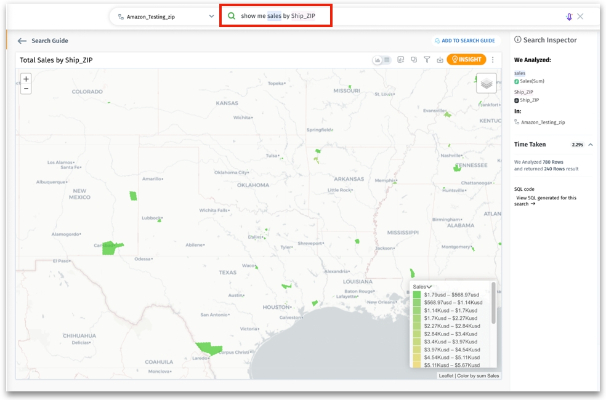Click the map zoom in plus button
This screenshot has height=400, width=606.
[x=26, y=79]
